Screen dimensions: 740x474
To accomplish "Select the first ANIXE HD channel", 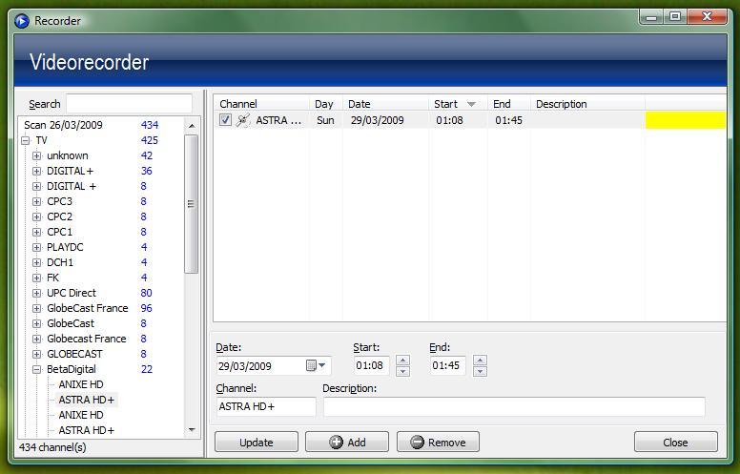I will [81, 384].
